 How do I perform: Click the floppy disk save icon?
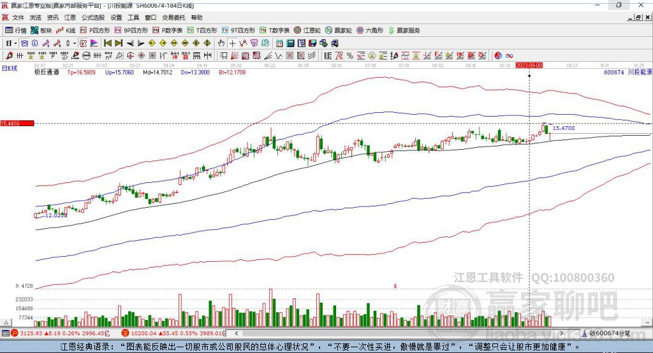click(312, 43)
